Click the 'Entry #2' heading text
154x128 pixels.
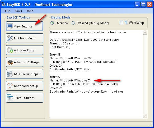tap(55, 77)
